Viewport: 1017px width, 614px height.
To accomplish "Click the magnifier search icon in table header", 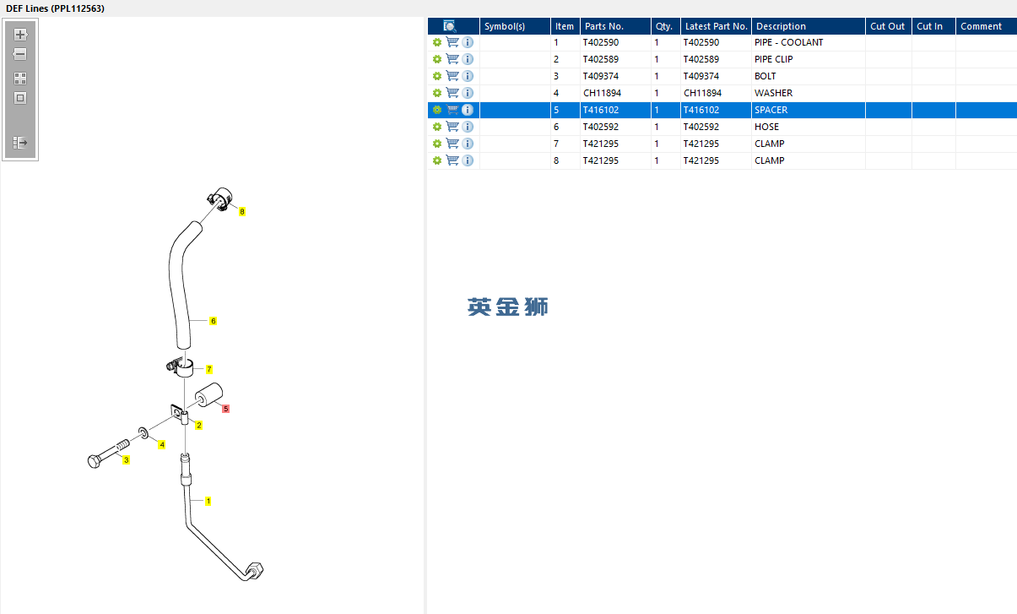I will tap(450, 26).
